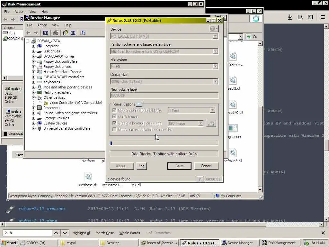
Task: Click Rufus language globe icon
Action: tap(214, 29)
